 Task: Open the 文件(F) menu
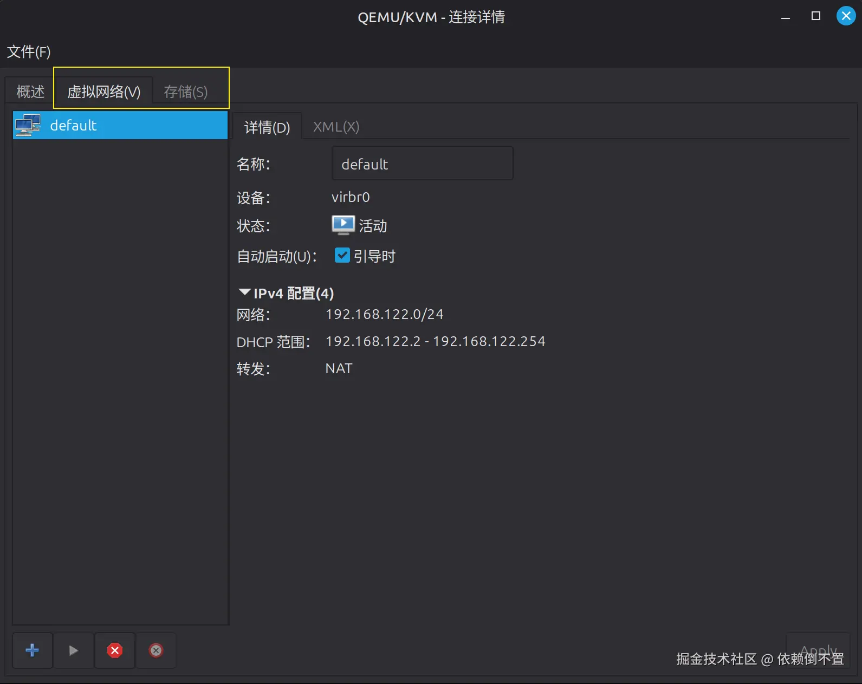tap(29, 51)
